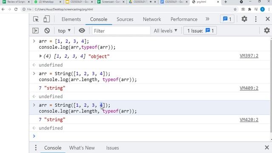Open source link VM397:2
Viewport: 272px width, 153px height.
[x=249, y=56]
